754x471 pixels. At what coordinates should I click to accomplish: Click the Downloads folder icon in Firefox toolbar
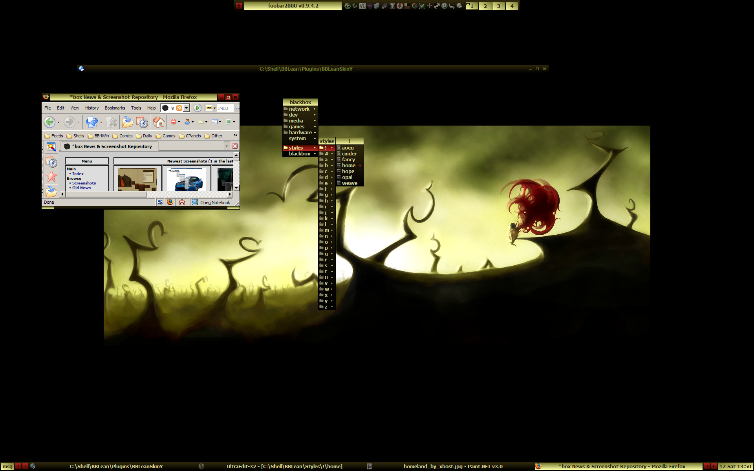click(127, 122)
